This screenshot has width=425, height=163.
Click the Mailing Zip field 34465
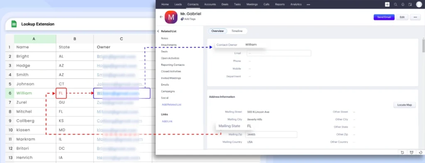(x=271, y=134)
